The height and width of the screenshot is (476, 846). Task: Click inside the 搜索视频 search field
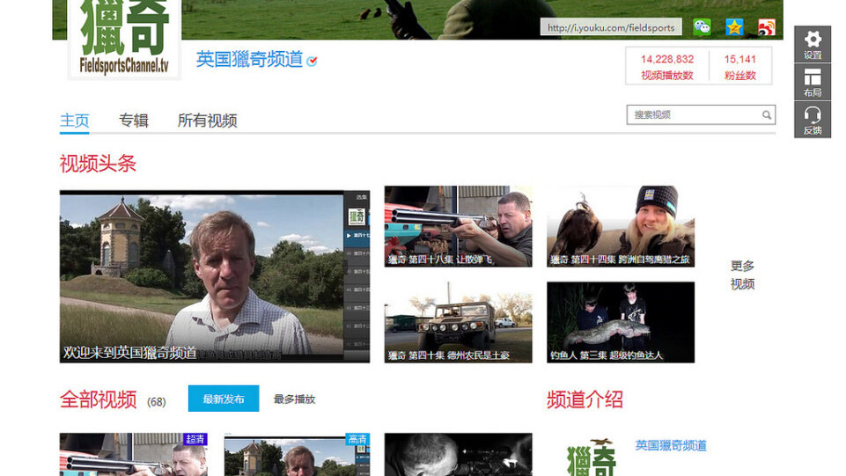694,115
